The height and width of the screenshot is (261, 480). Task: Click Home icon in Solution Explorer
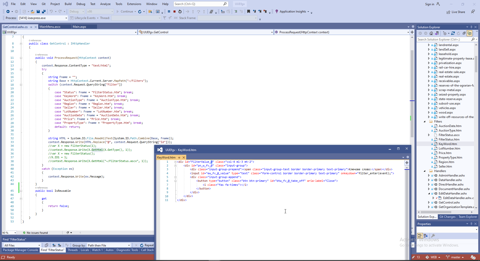431,33
